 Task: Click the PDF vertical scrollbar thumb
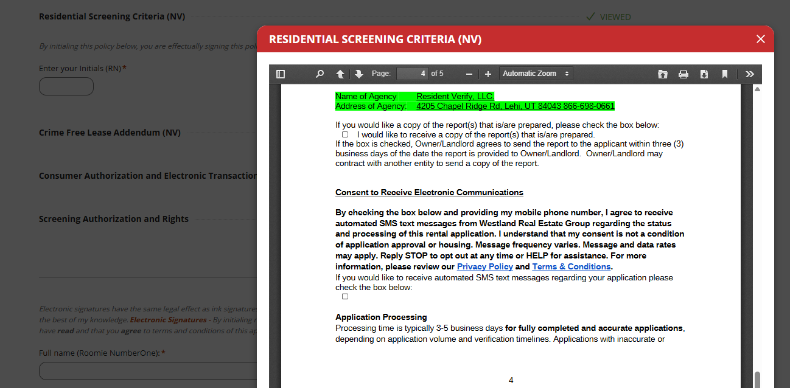click(758, 379)
